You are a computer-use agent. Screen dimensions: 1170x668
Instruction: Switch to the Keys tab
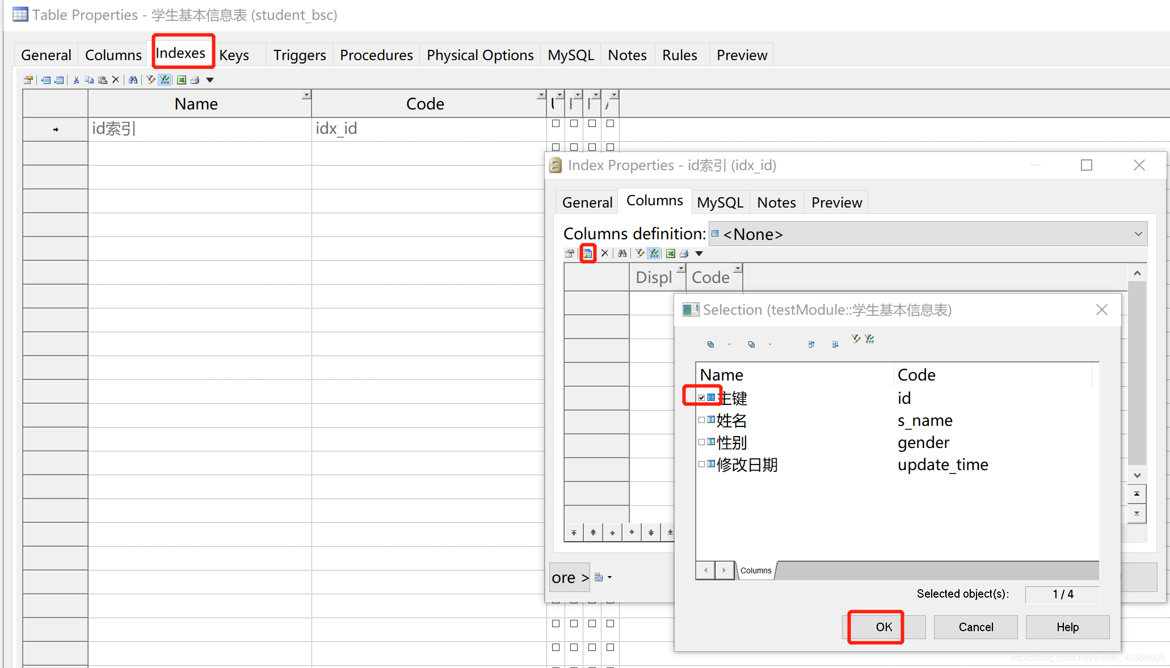click(x=234, y=55)
